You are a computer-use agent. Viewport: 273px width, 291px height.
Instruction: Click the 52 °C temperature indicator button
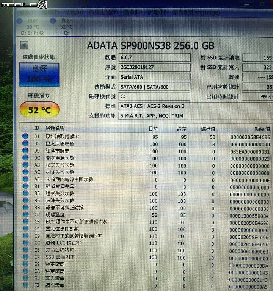[x=39, y=110]
